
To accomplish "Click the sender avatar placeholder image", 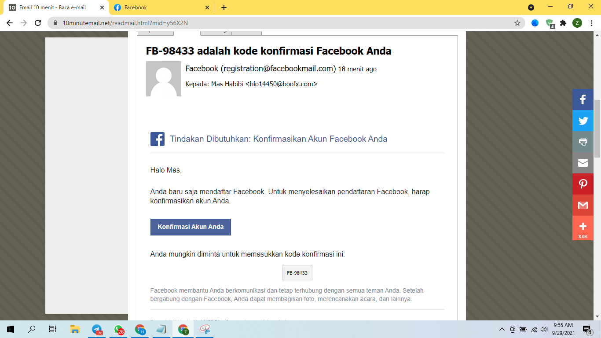I will [164, 79].
